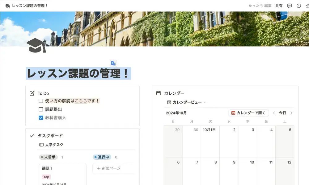This screenshot has height=185, width=309.
Task: Select calendar day 9
Action: (229, 171)
